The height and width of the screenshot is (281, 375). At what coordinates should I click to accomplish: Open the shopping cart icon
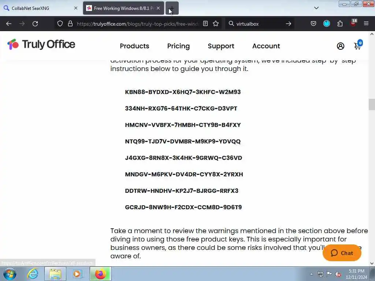pos(358,45)
